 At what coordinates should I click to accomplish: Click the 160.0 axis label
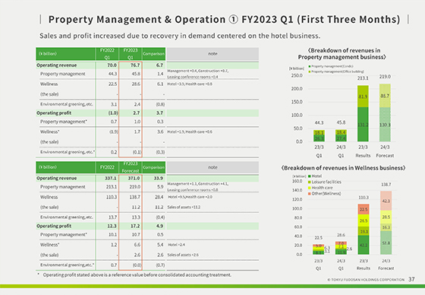297,181
